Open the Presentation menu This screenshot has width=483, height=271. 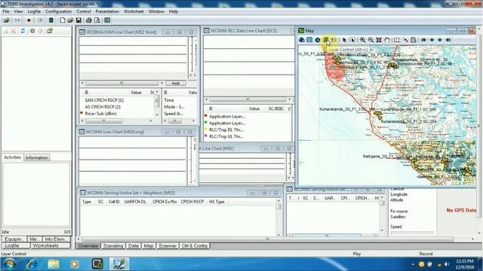point(107,11)
